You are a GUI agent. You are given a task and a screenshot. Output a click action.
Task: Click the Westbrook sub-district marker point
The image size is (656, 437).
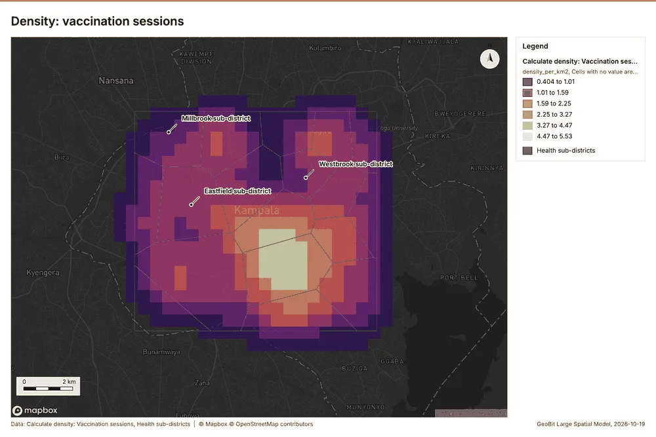tap(306, 178)
